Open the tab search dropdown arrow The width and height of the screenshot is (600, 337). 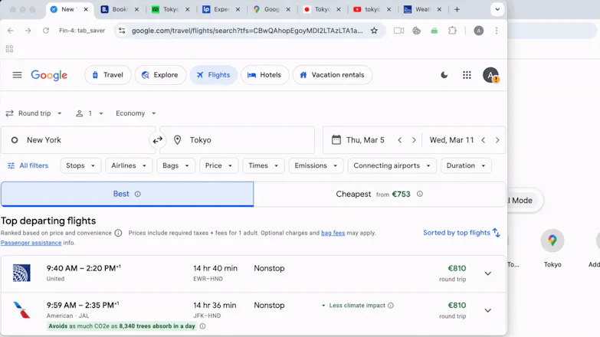497,9
